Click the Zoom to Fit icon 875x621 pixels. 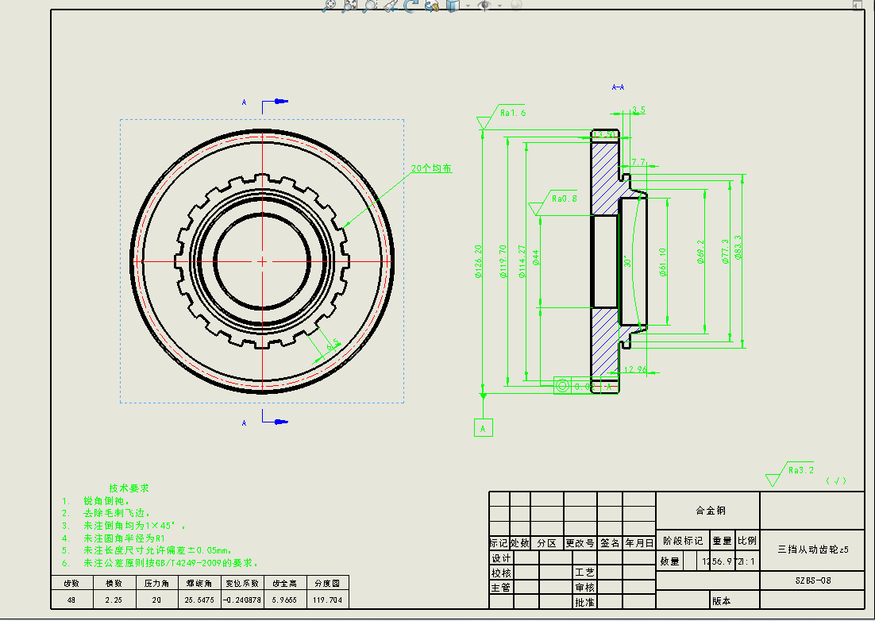click(x=330, y=5)
